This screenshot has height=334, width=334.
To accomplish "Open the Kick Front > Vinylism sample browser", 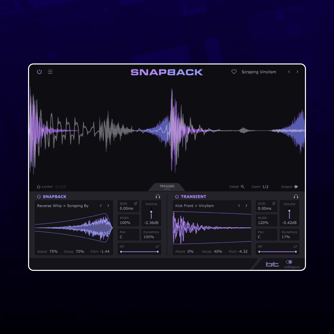I will click(194, 206).
